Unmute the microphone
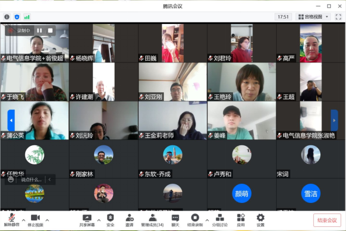This screenshot has height=231, width=346. coord(12,220)
